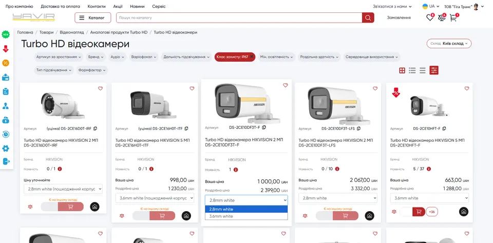Copy article code DS-2CE10HFT-F
This screenshot has width=493, height=243.
tap(444, 128)
